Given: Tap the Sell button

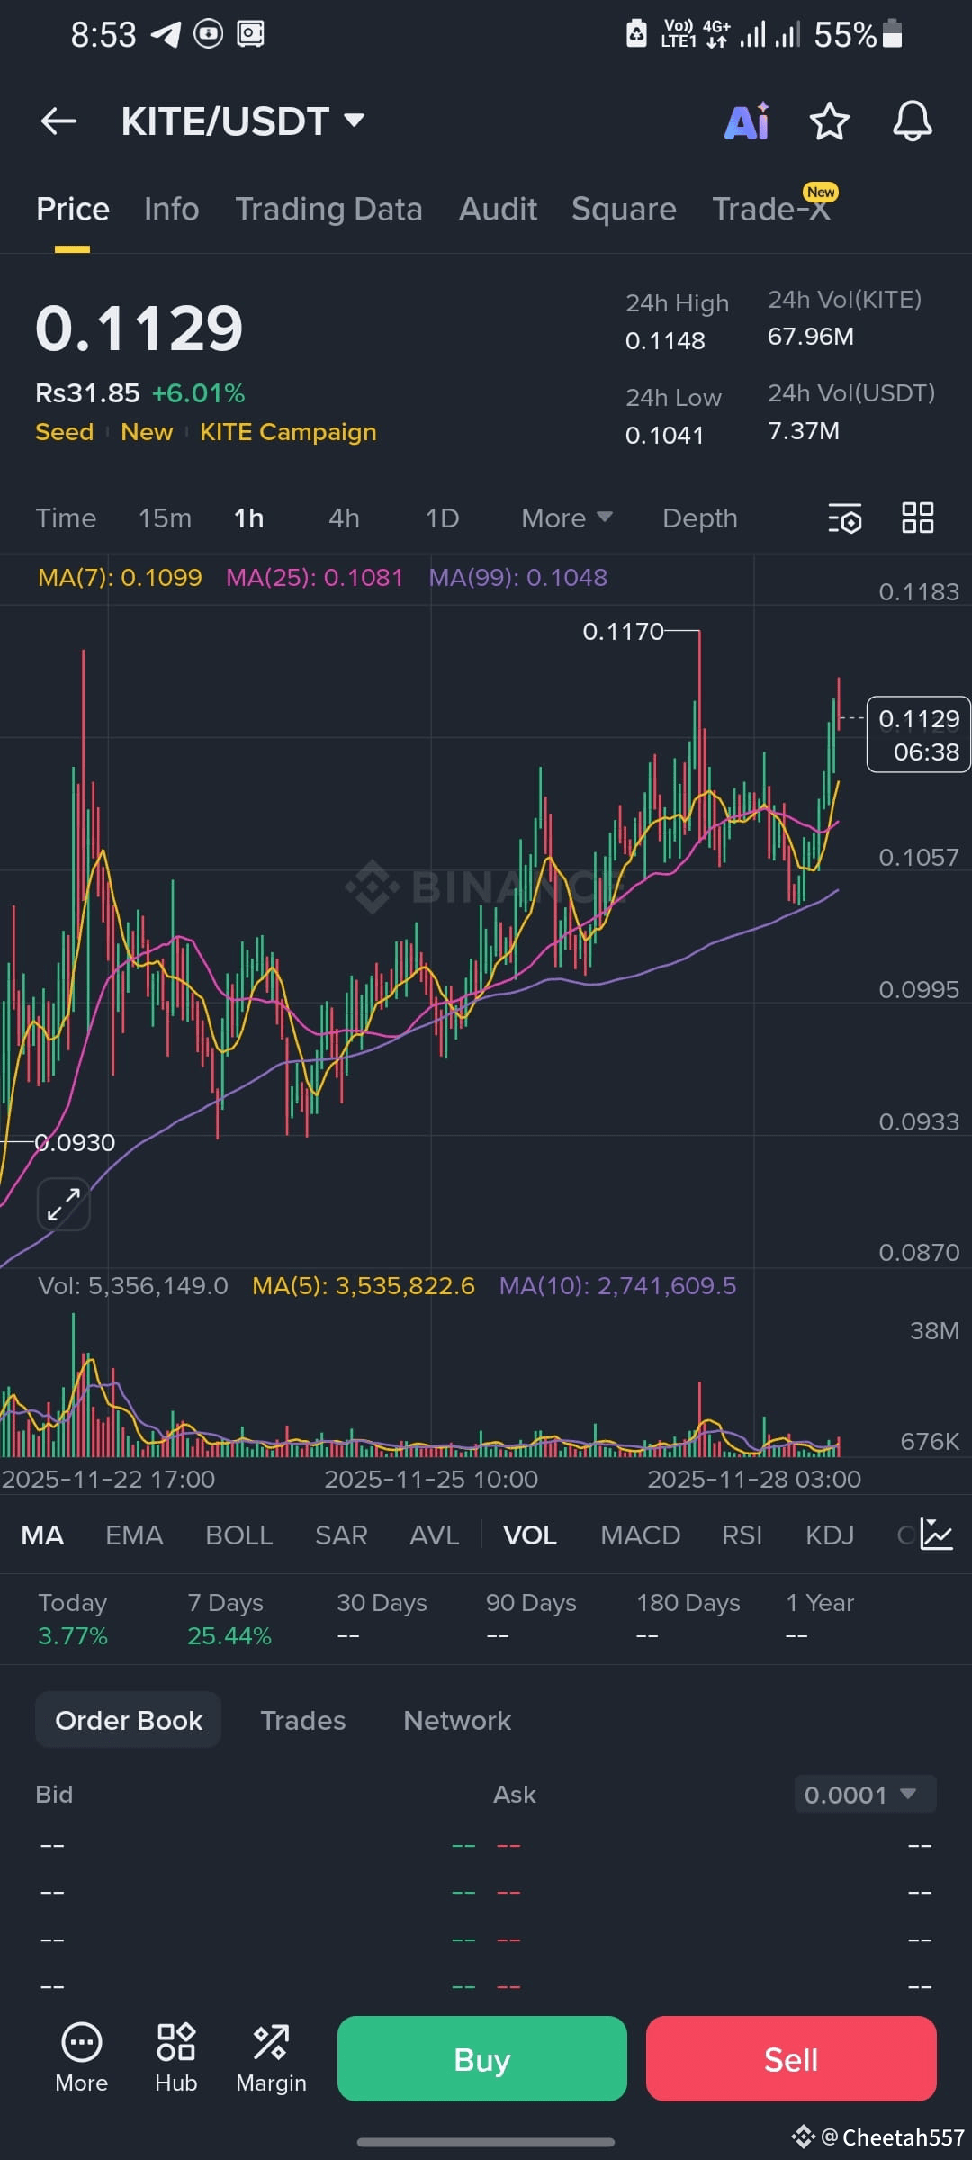Looking at the screenshot, I should [x=791, y=2058].
